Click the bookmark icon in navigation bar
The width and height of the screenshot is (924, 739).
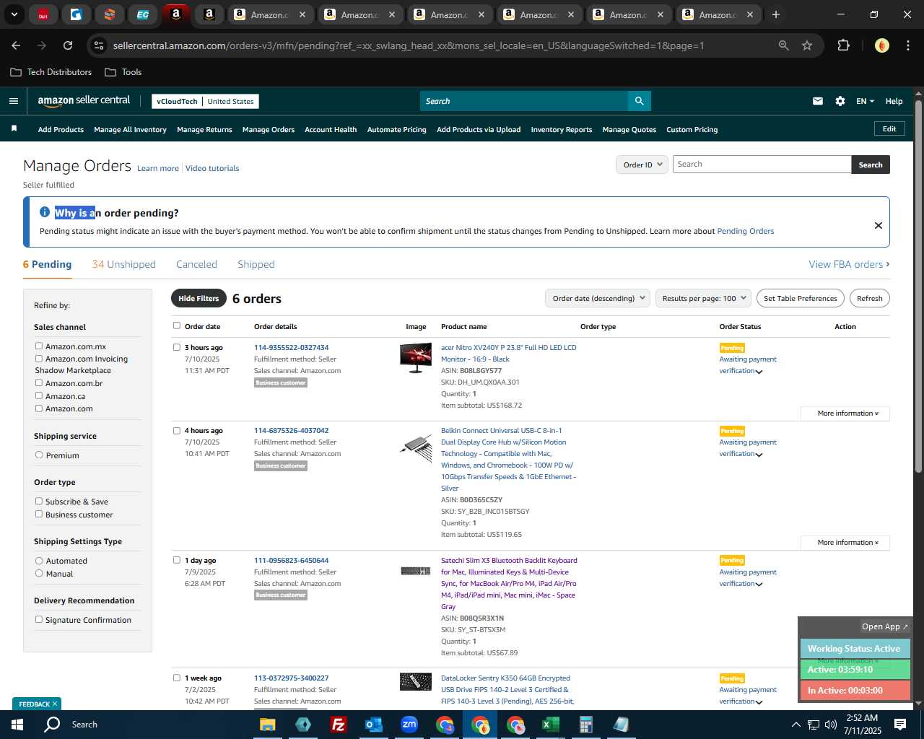click(x=14, y=129)
